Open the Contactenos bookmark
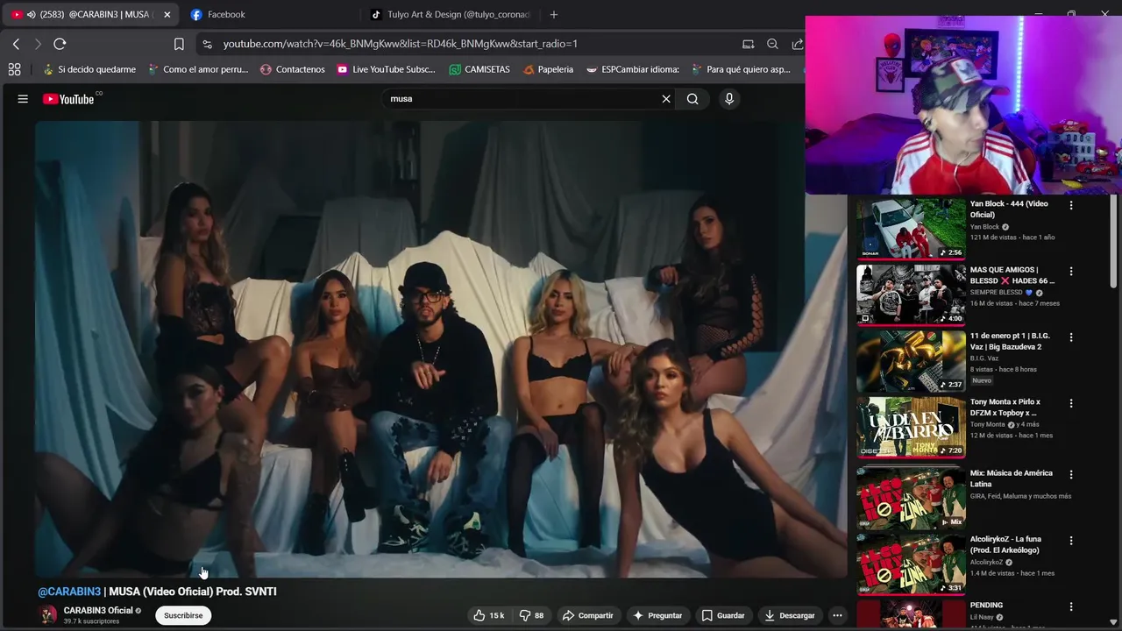Viewport: 1122px width, 631px height. [x=293, y=69]
